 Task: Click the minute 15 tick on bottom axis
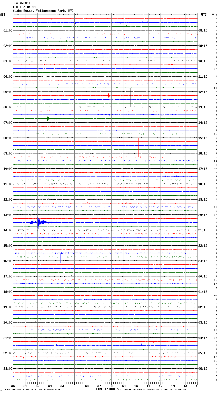(197, 386)
